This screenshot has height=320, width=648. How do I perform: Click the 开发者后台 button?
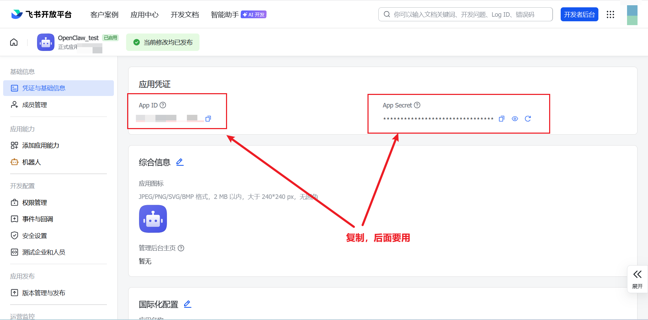point(579,14)
